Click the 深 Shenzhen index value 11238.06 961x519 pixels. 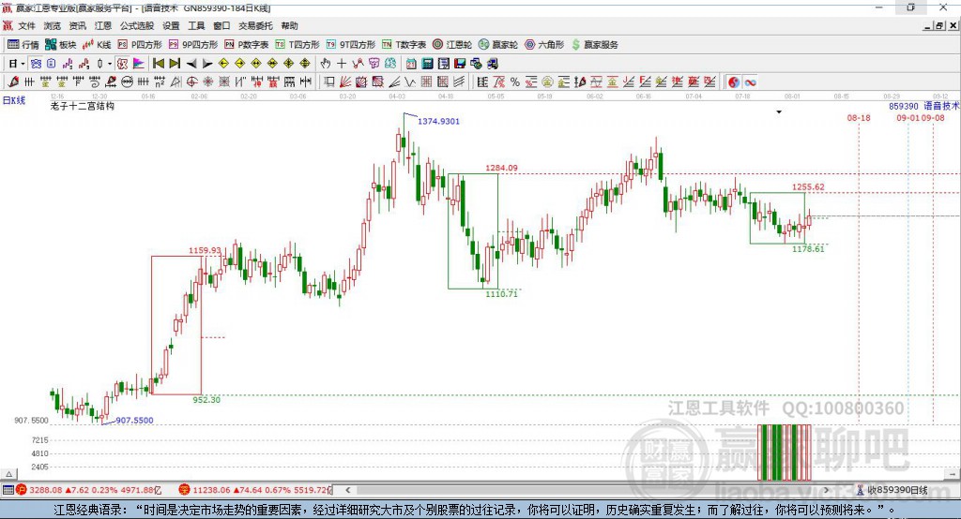(209, 490)
